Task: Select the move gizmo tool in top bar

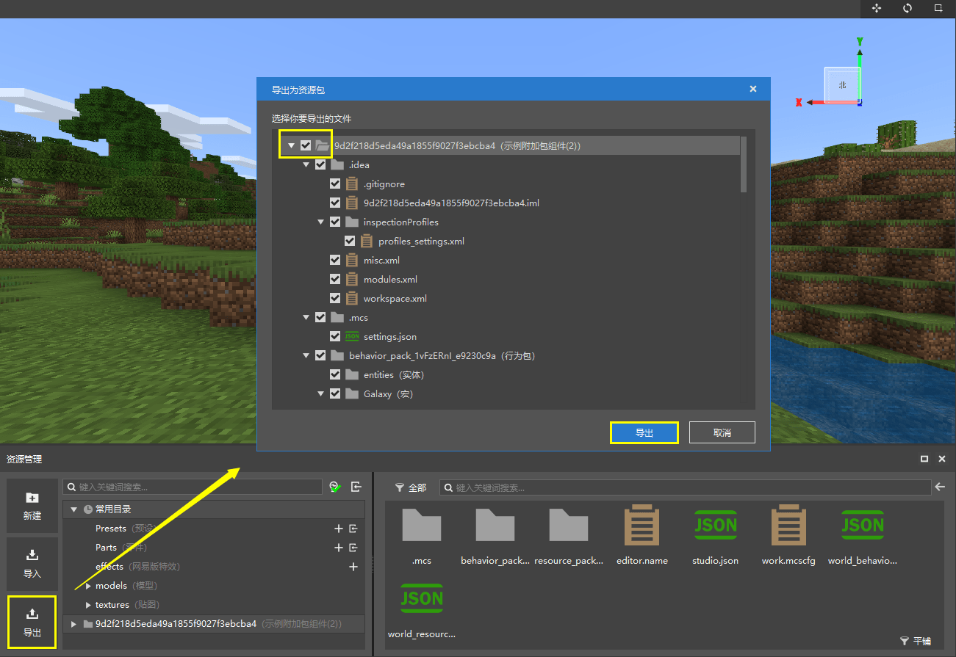Action: point(877,8)
